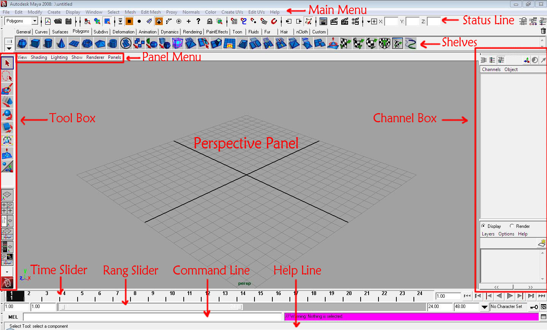547x330 pixels.
Task: Select the polygon cube shelf icon
Action: pos(35,44)
